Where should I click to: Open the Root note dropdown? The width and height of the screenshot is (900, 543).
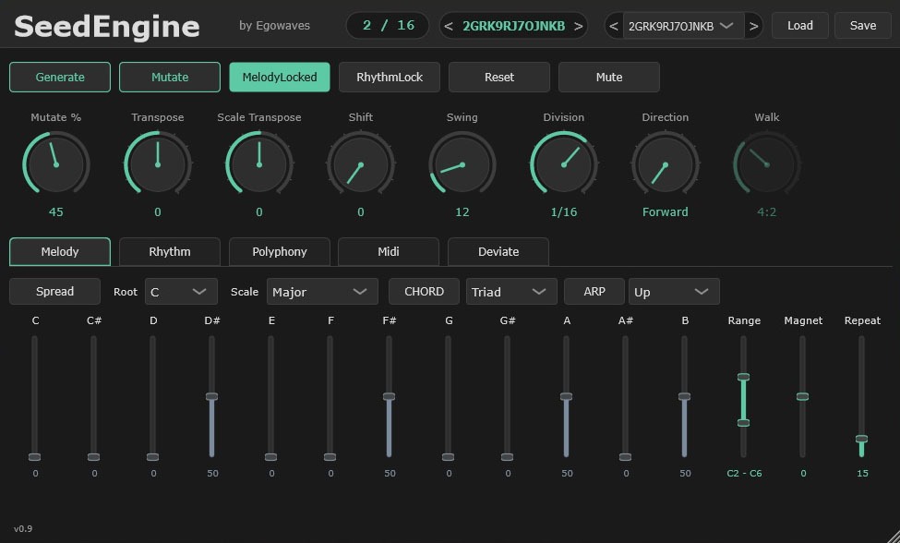[181, 292]
